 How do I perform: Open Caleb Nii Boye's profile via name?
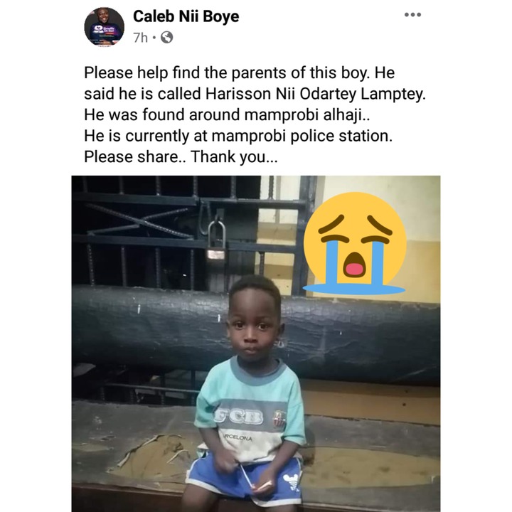click(186, 16)
